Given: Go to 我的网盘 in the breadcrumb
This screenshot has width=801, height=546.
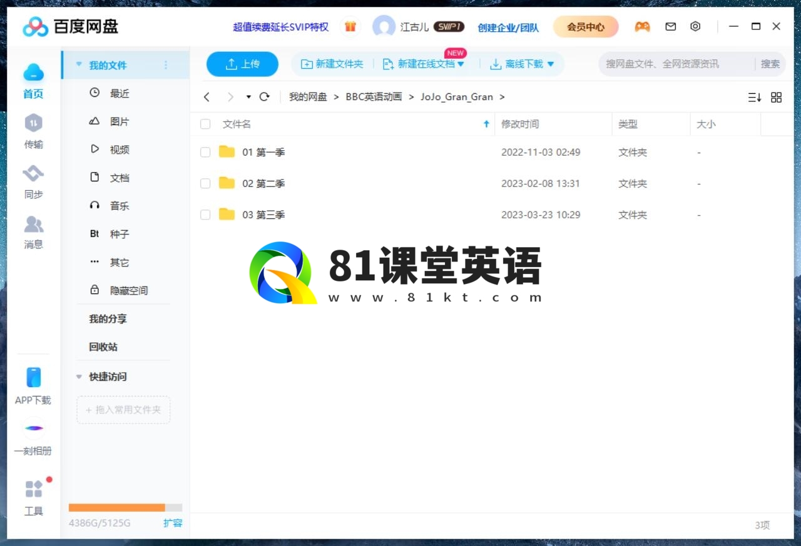Looking at the screenshot, I should click(x=308, y=97).
